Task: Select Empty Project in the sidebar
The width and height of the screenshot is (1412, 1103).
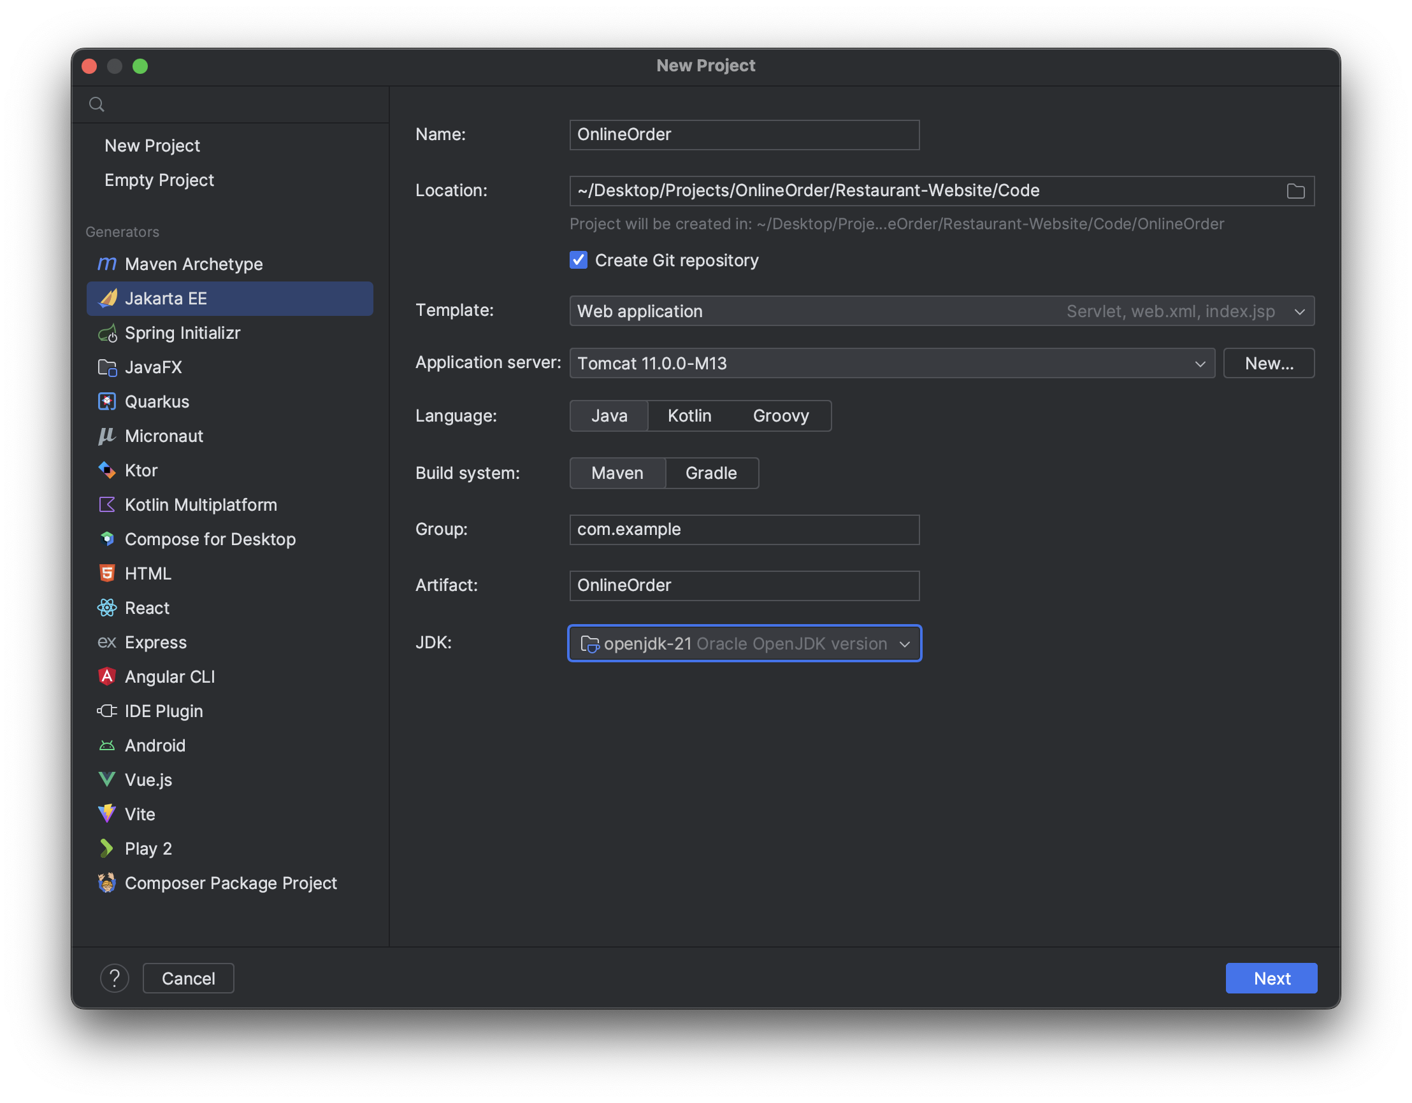Action: (159, 180)
